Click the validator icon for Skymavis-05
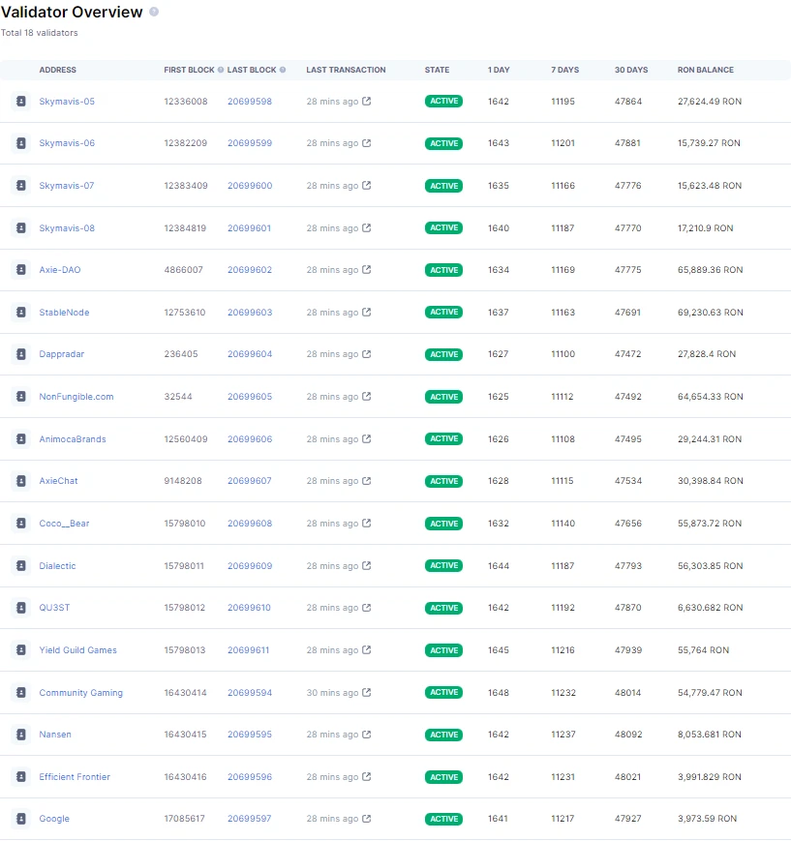Screen dimensions: 791x841 point(21,101)
